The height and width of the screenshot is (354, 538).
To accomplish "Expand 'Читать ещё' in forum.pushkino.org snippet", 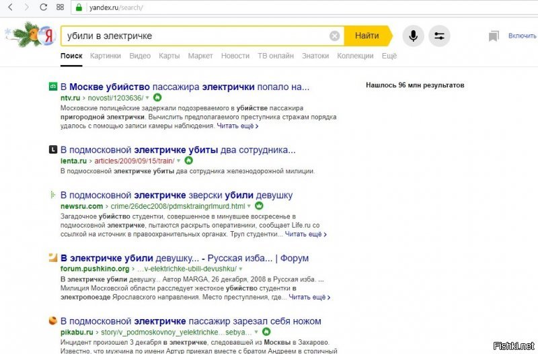I will 309,297.
